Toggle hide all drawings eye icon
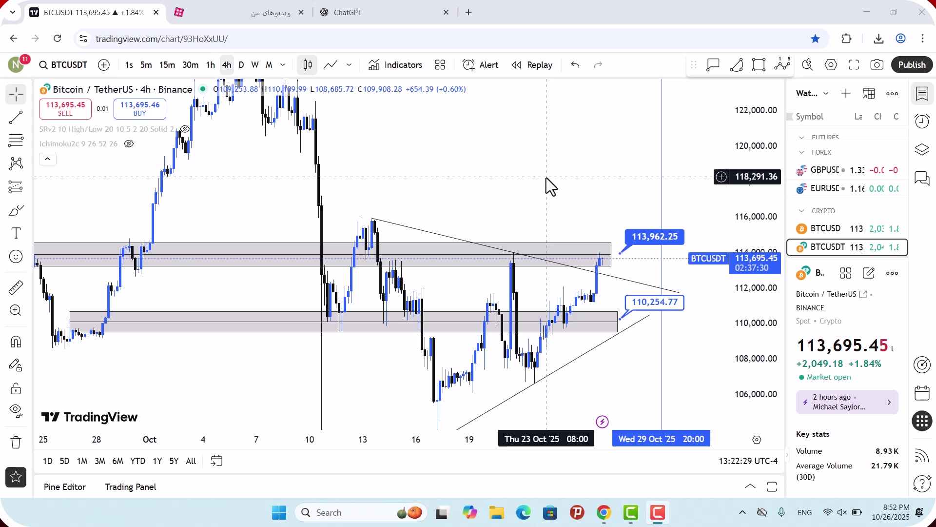The width and height of the screenshot is (936, 527). click(x=16, y=411)
